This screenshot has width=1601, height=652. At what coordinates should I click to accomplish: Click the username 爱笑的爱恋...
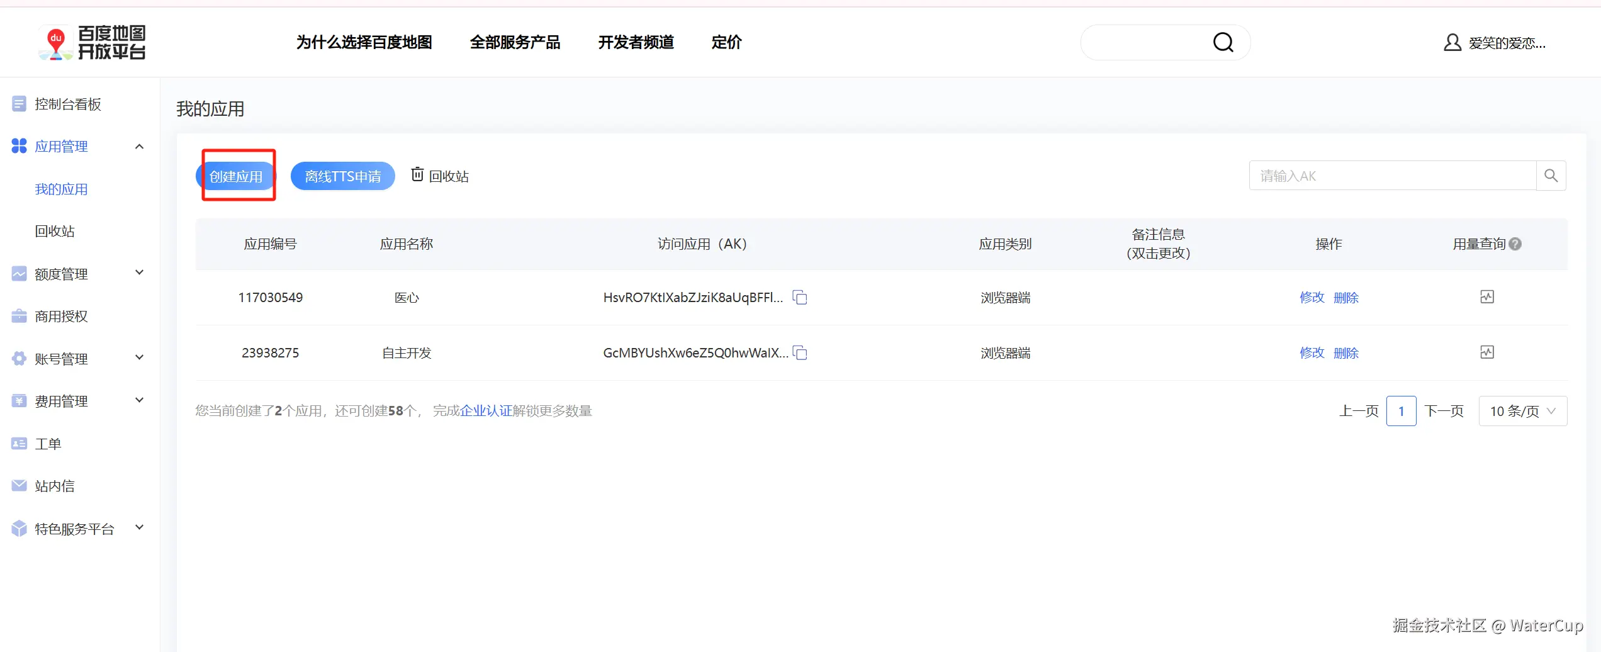(1507, 43)
